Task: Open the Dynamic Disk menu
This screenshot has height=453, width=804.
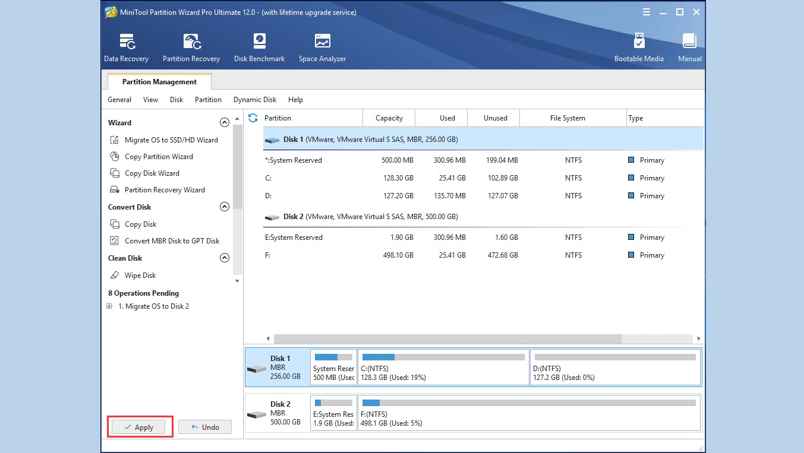Action: pyautogui.click(x=255, y=100)
